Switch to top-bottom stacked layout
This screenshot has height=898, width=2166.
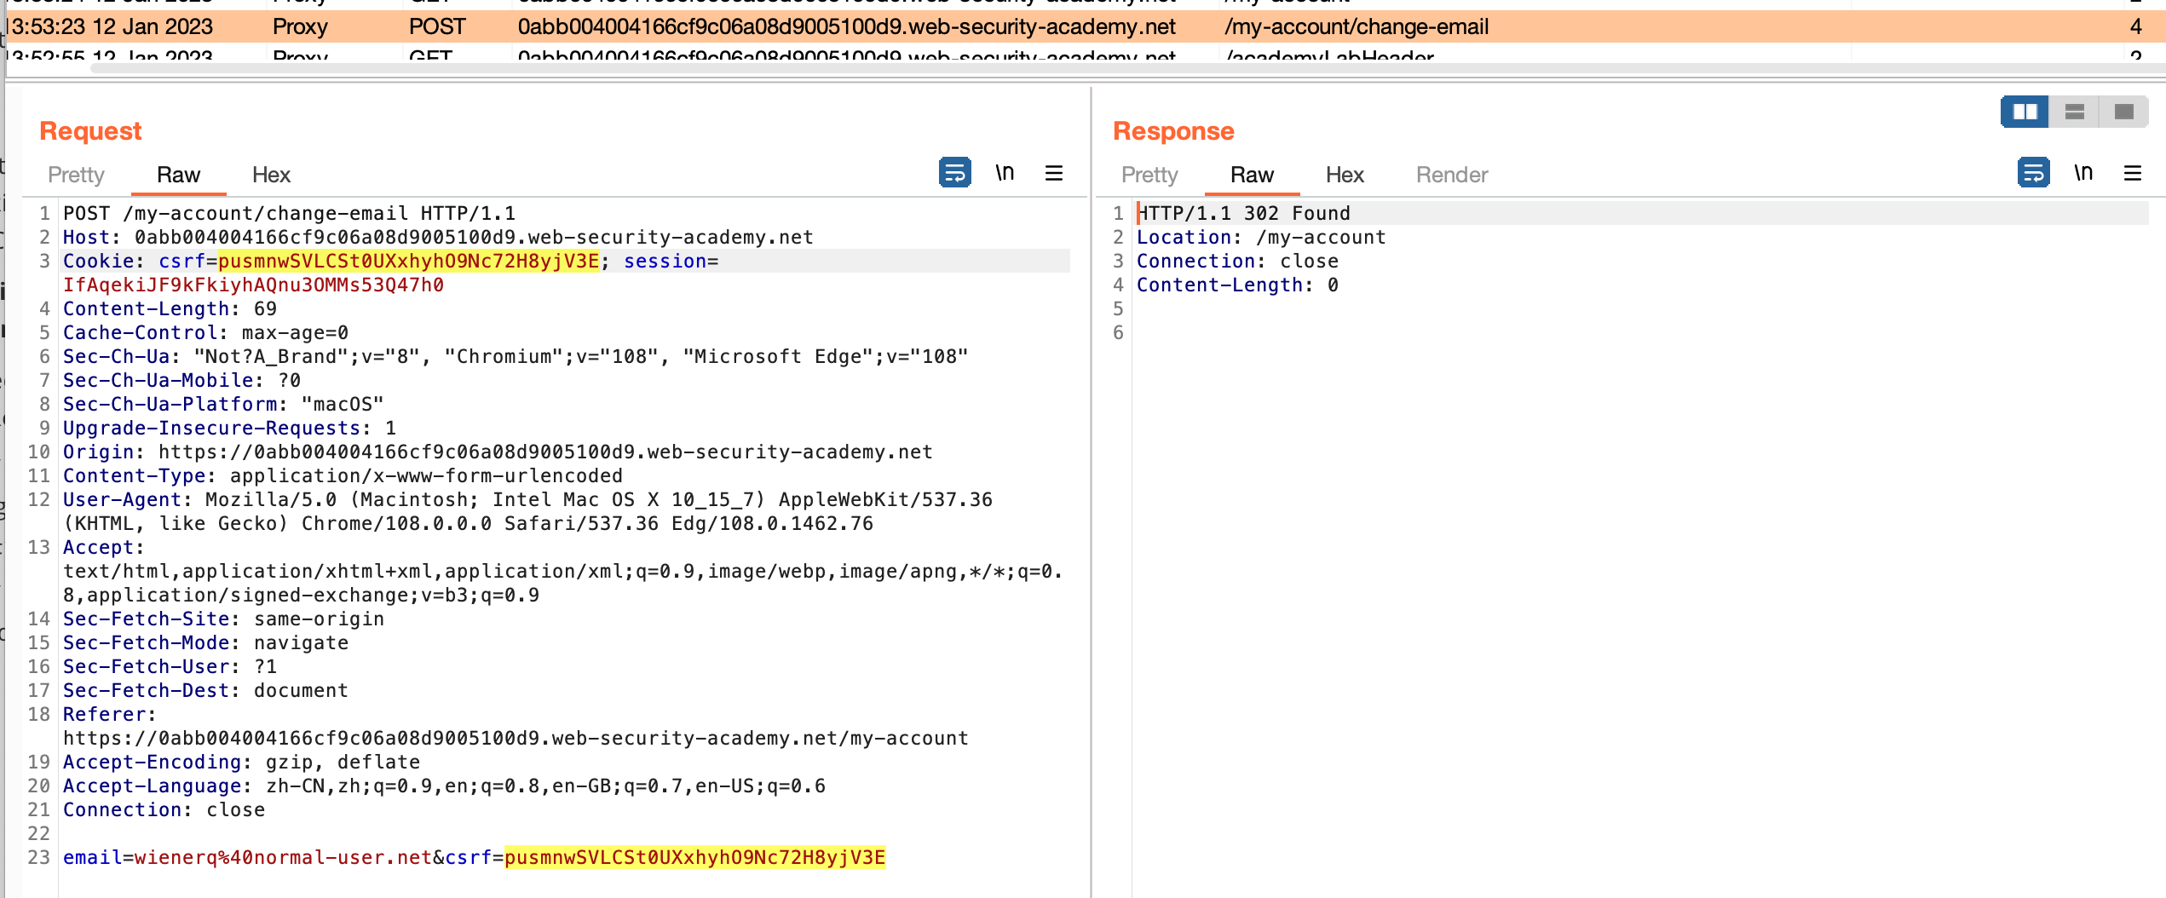(x=2075, y=112)
